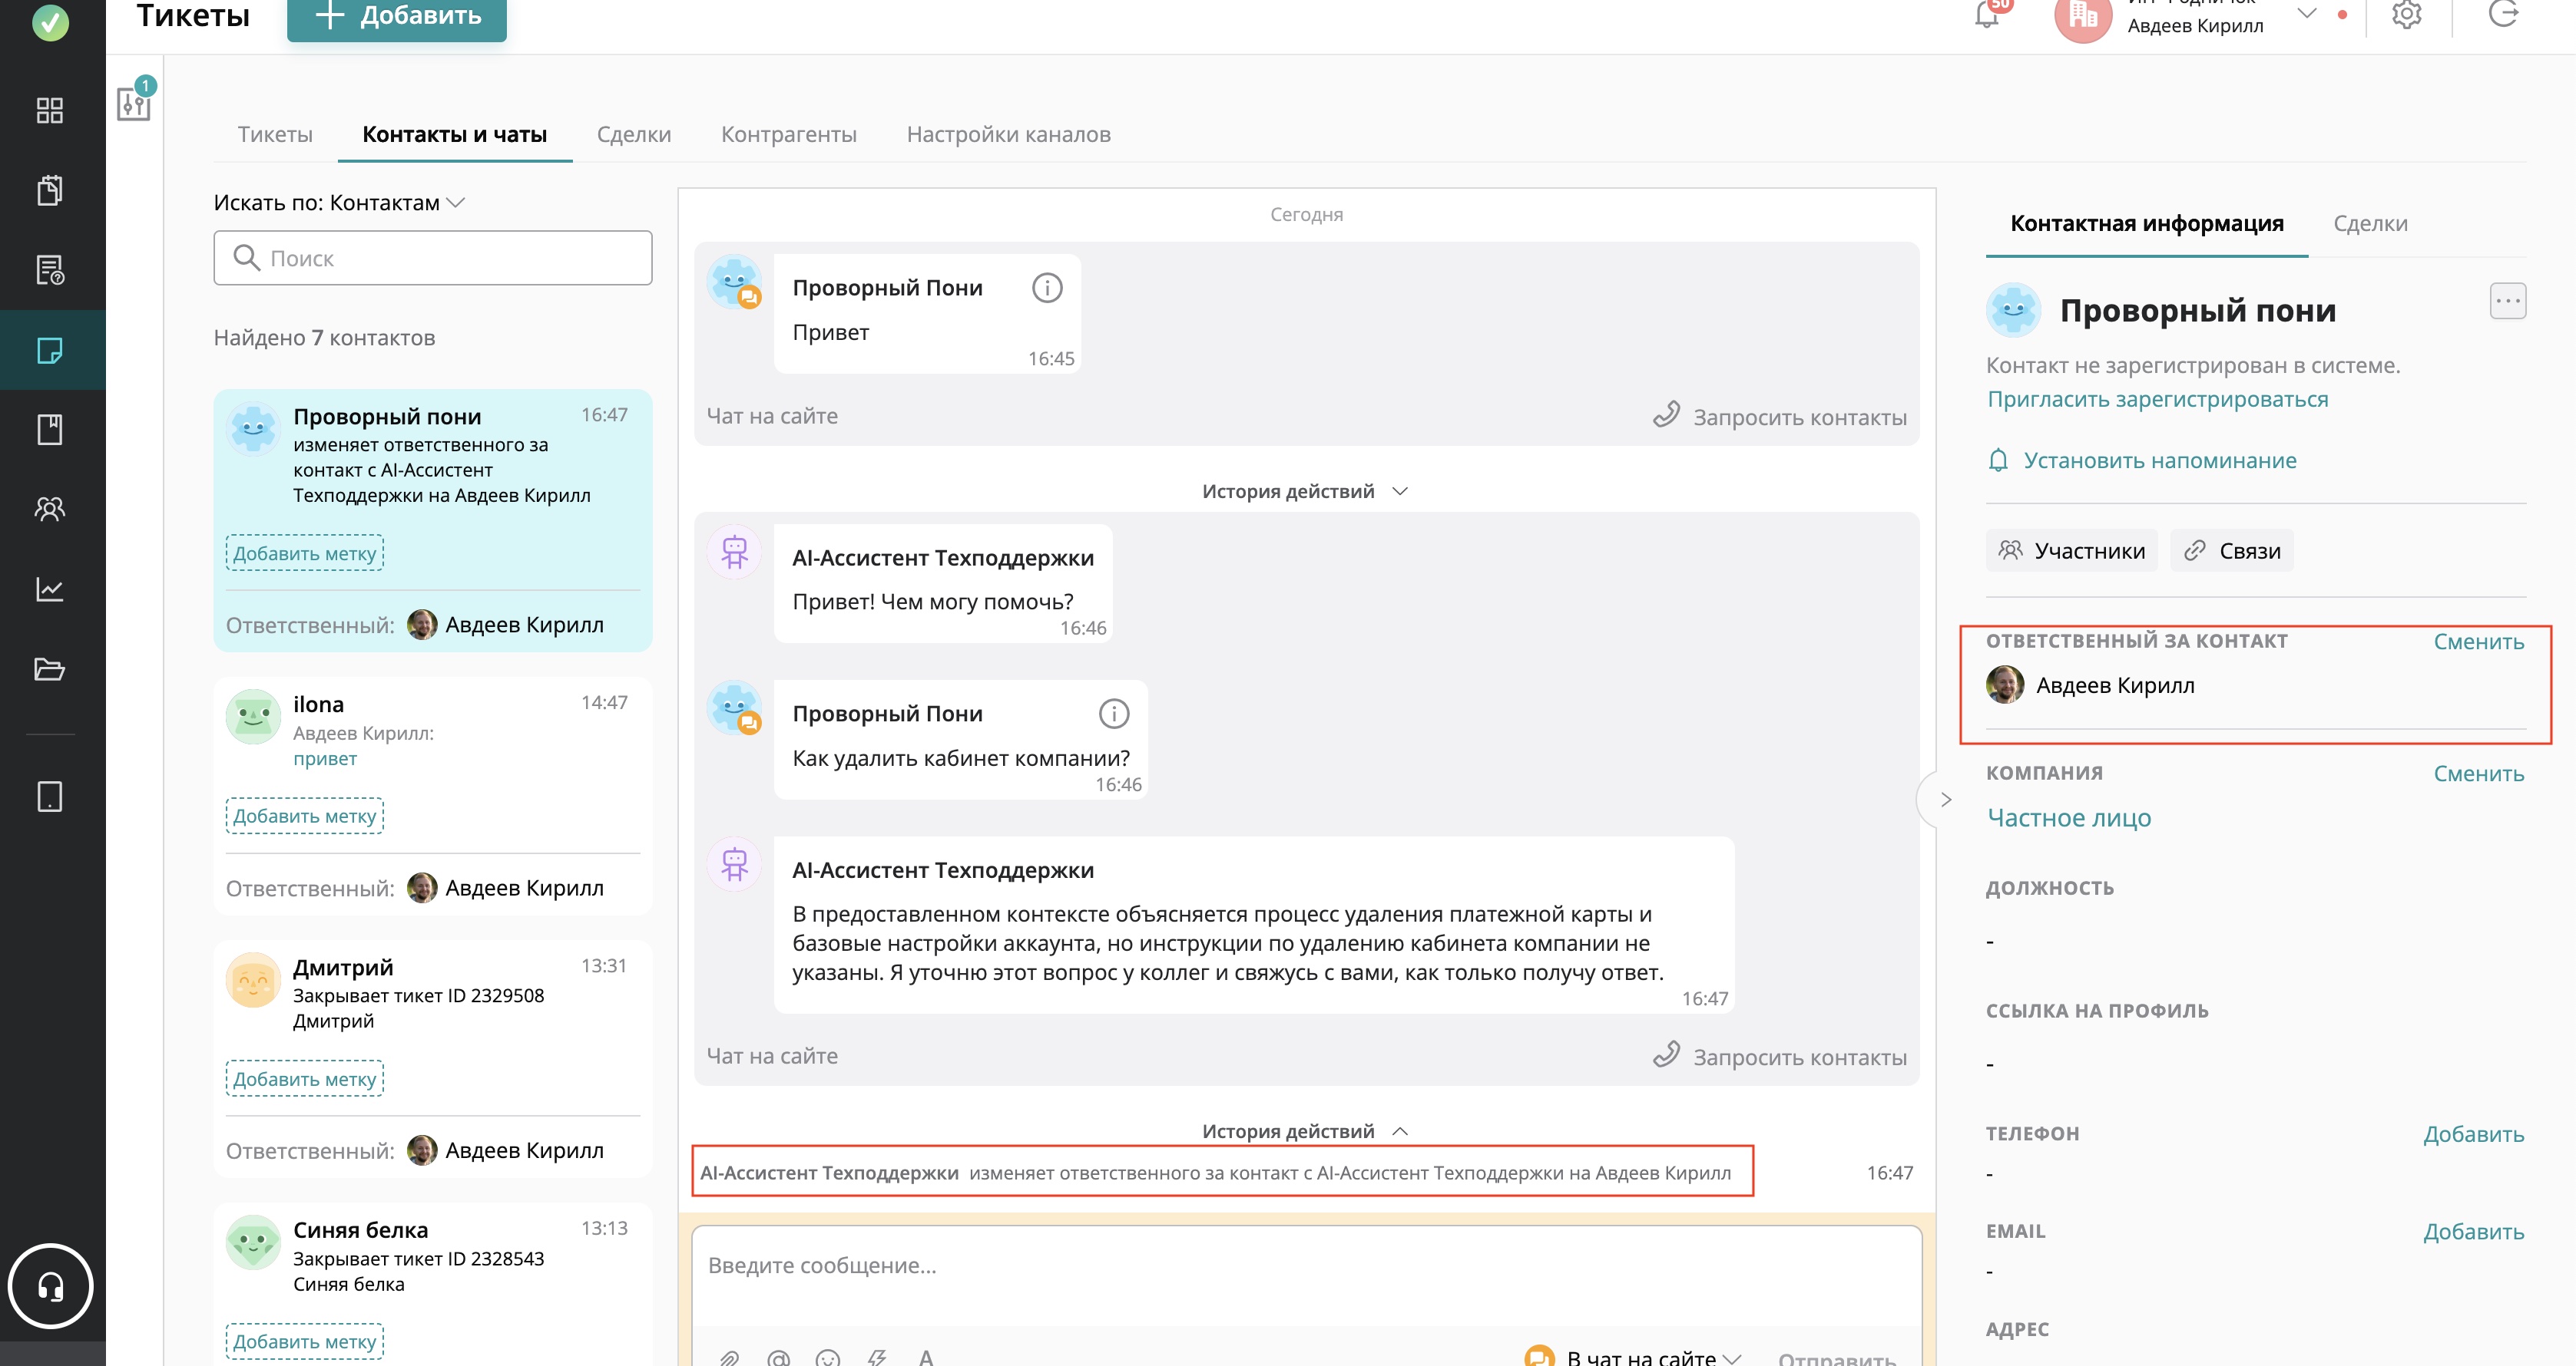This screenshot has width=2576, height=1366.
Task: Open the headset support button
Action: (50, 1286)
